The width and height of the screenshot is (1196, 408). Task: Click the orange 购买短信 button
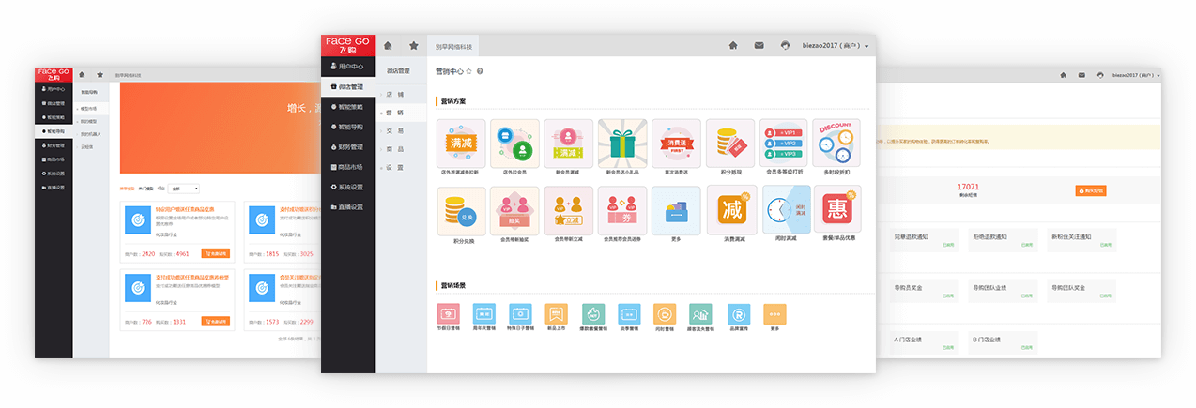pyautogui.click(x=1090, y=190)
